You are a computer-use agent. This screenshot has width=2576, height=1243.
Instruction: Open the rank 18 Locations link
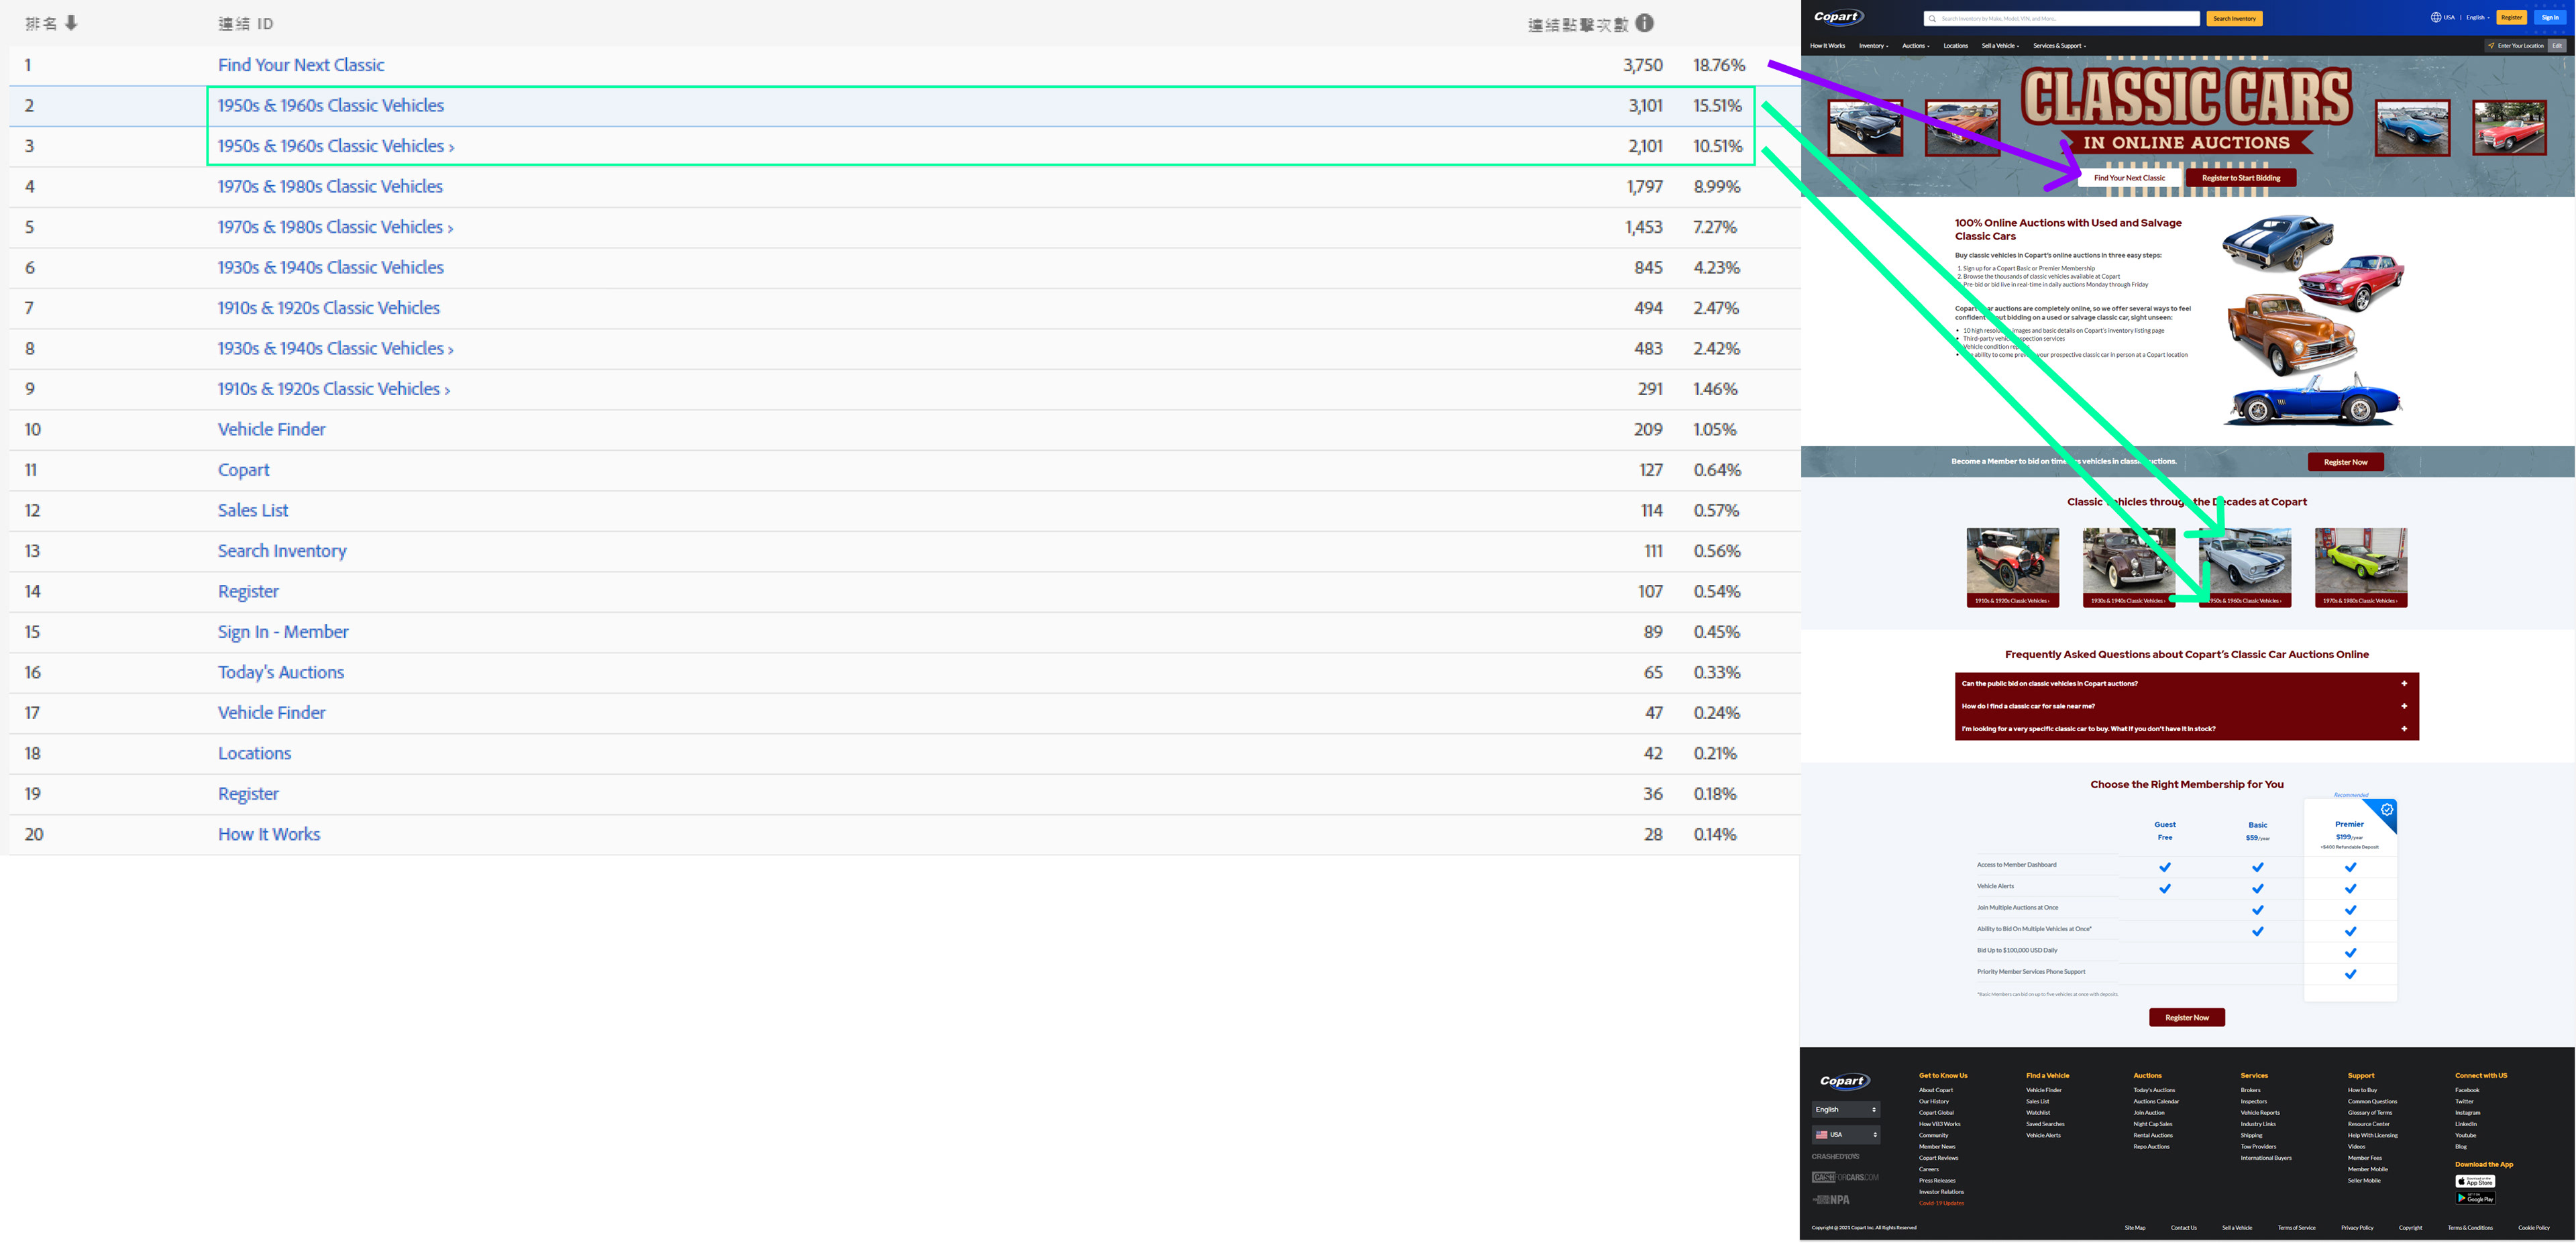coord(255,753)
